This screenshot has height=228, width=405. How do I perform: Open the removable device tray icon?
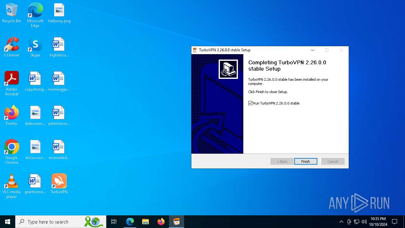tap(349, 222)
